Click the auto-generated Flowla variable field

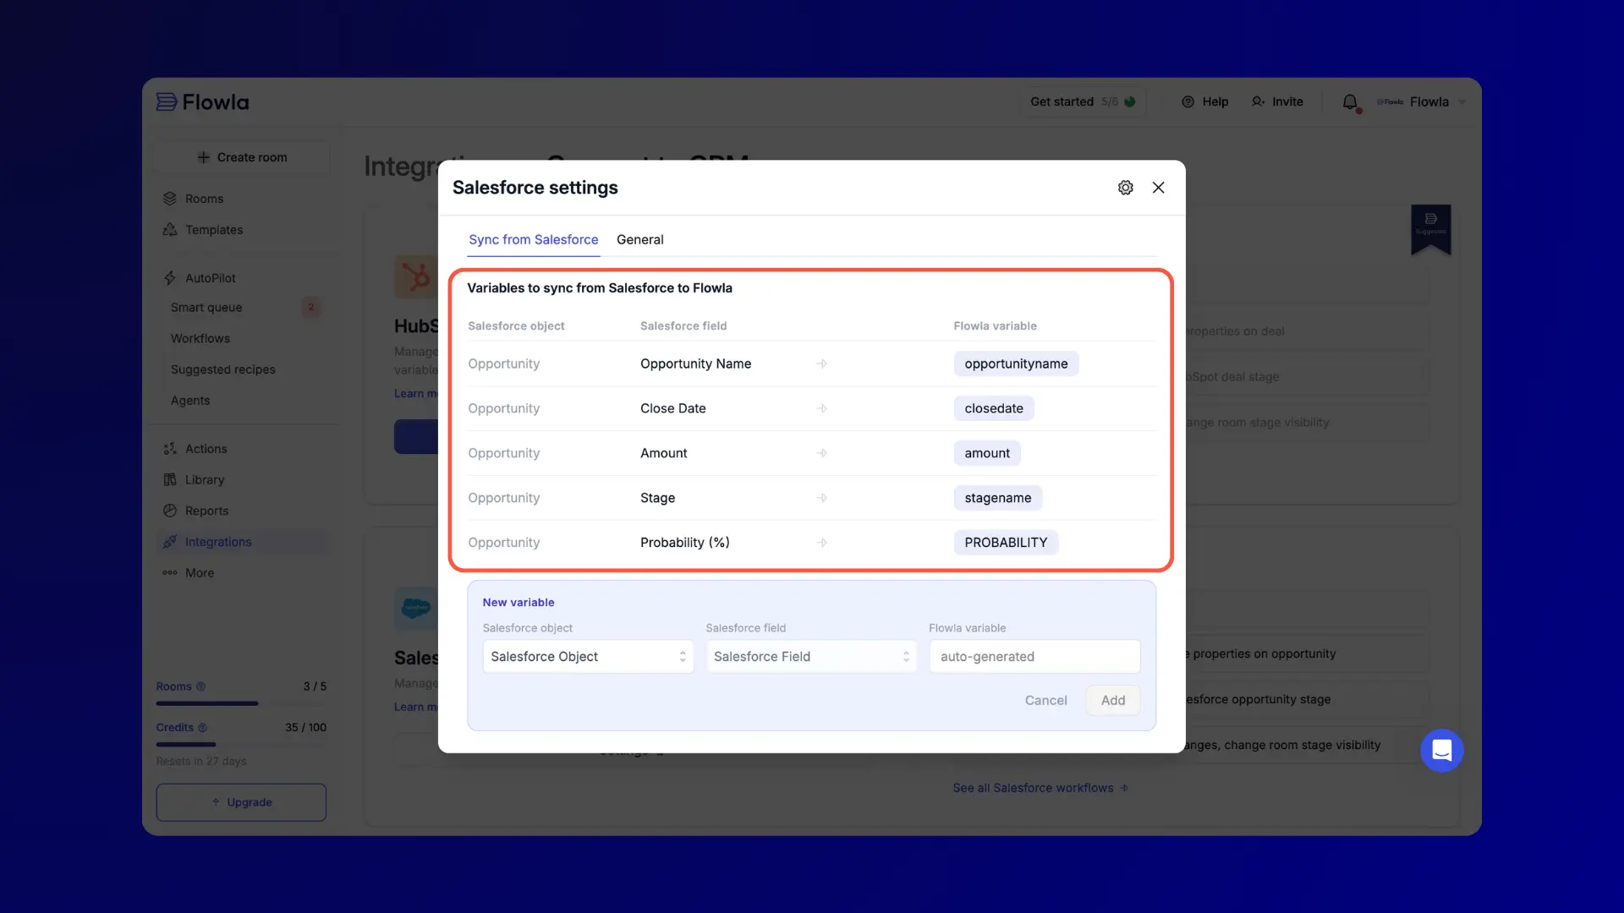click(x=1034, y=656)
